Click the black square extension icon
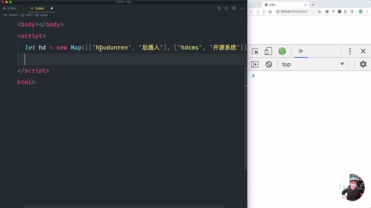This screenshot has height=208, width=371. point(339,12)
